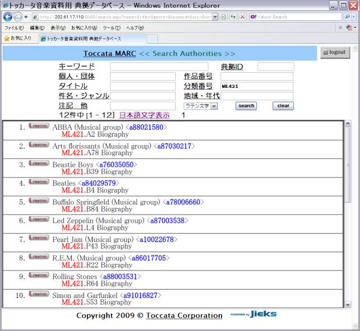Click the logout button
This screenshot has width=360, height=331.
(335, 53)
